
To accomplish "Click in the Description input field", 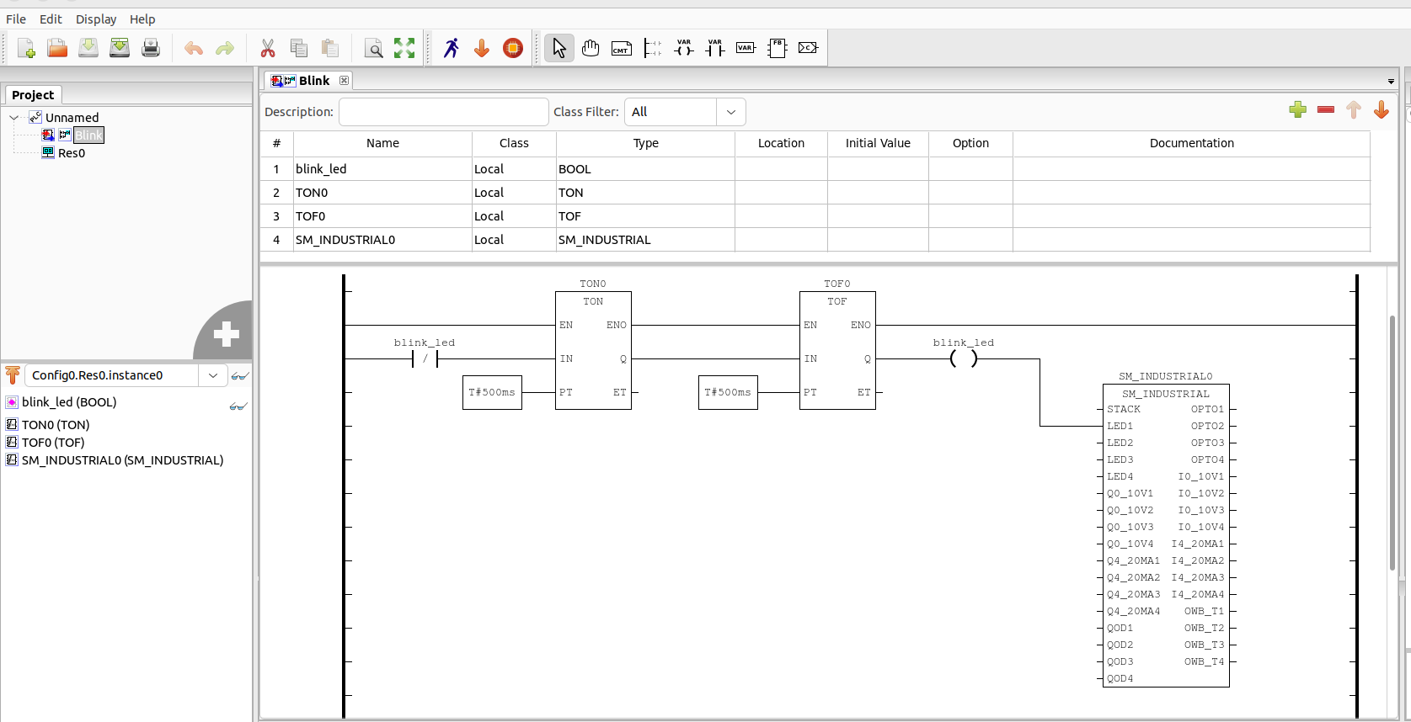I will point(444,112).
